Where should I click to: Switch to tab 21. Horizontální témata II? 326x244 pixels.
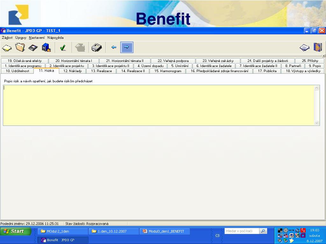pyautogui.click(x=125, y=61)
